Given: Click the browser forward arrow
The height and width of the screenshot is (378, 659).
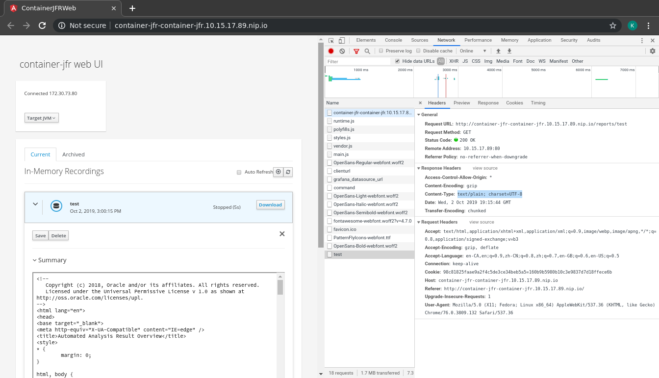Looking at the screenshot, I should point(26,25).
